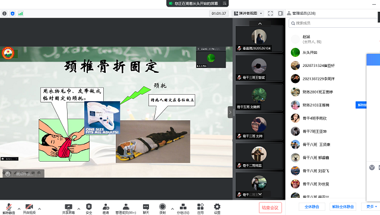This screenshot has width=380, height=215.
Task: Click emoji smiley in chat popup
Action: pyautogui.click(x=372, y=168)
